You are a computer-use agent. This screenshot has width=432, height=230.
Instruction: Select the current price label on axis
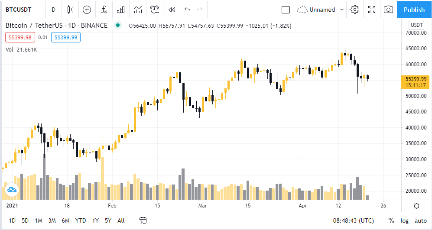(x=416, y=82)
